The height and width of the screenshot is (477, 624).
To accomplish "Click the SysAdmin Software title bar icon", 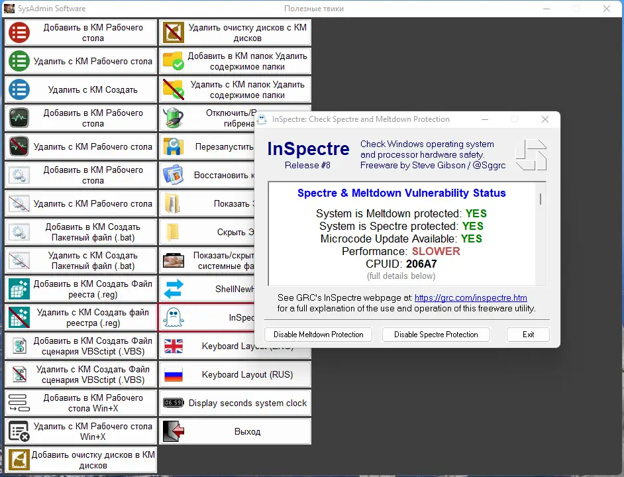I will coord(9,9).
